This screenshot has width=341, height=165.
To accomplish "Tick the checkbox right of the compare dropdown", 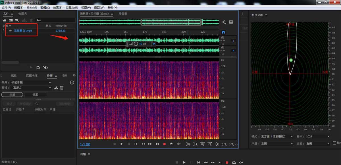I will [x=334, y=143].
